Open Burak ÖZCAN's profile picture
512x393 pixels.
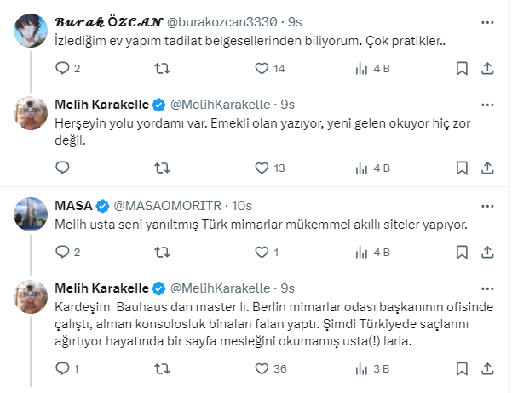(x=32, y=31)
